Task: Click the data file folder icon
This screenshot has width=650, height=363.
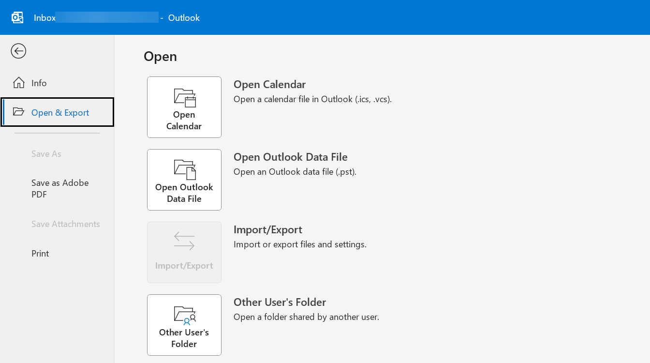Action: (184, 170)
